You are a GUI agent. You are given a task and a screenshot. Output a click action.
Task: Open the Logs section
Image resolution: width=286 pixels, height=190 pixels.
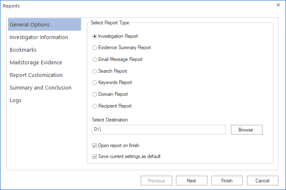click(x=16, y=100)
